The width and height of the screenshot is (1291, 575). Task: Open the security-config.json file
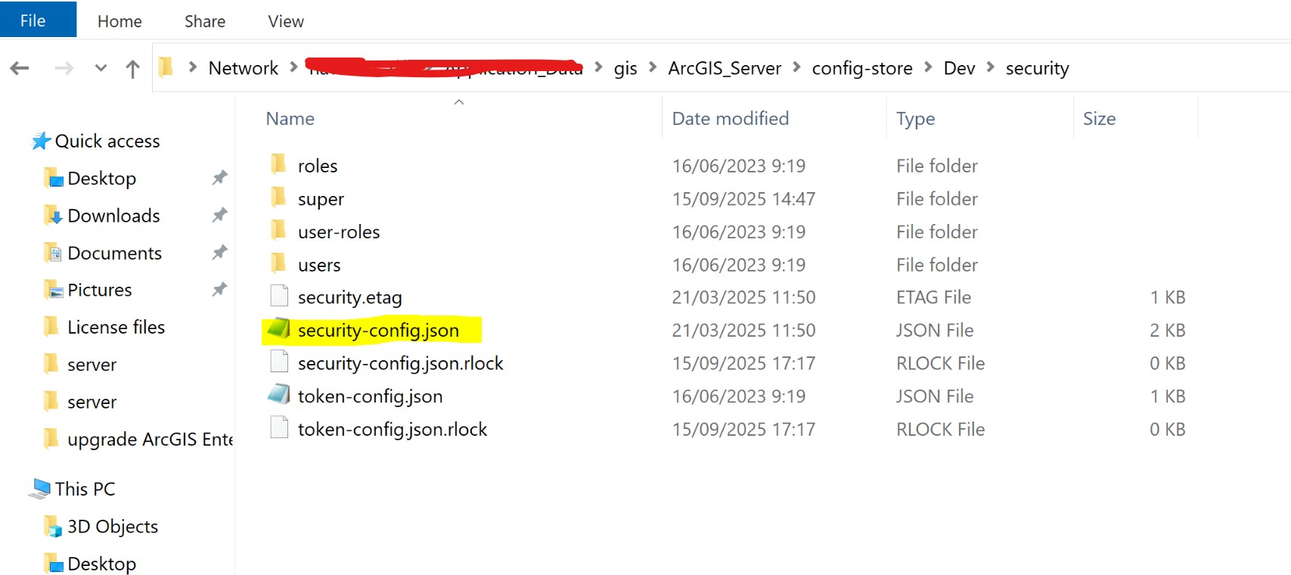pyautogui.click(x=377, y=330)
